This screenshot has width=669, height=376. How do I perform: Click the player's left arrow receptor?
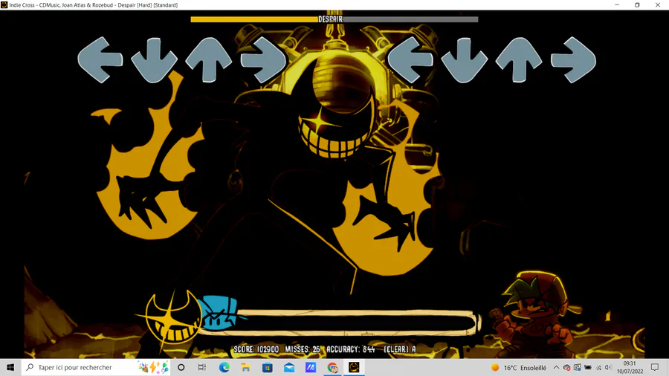coord(410,59)
